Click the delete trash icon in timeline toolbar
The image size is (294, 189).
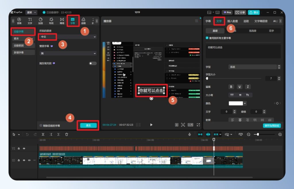click(x=67, y=134)
